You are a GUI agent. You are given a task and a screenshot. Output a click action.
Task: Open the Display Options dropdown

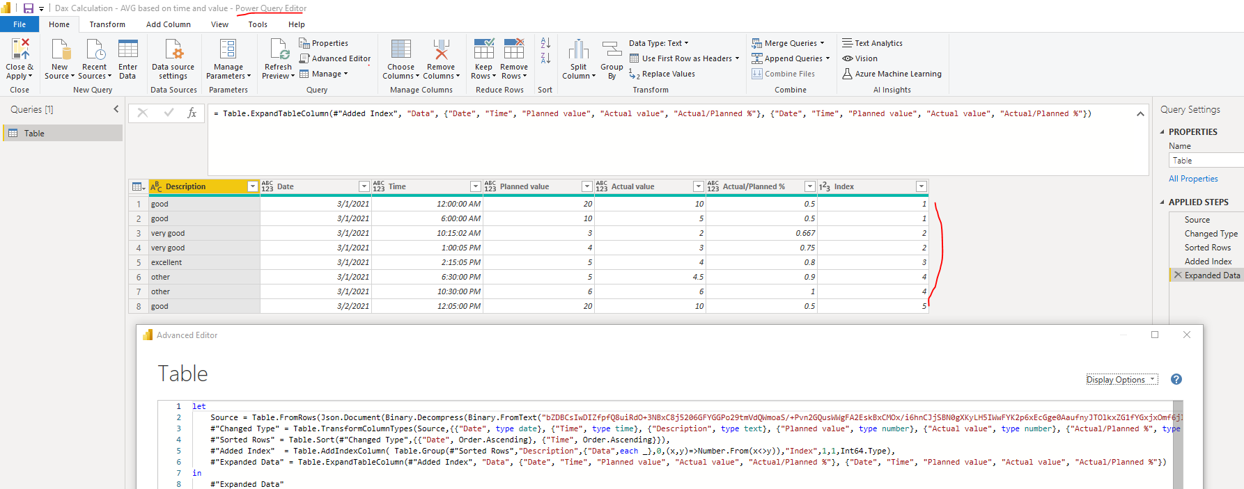(x=1121, y=379)
